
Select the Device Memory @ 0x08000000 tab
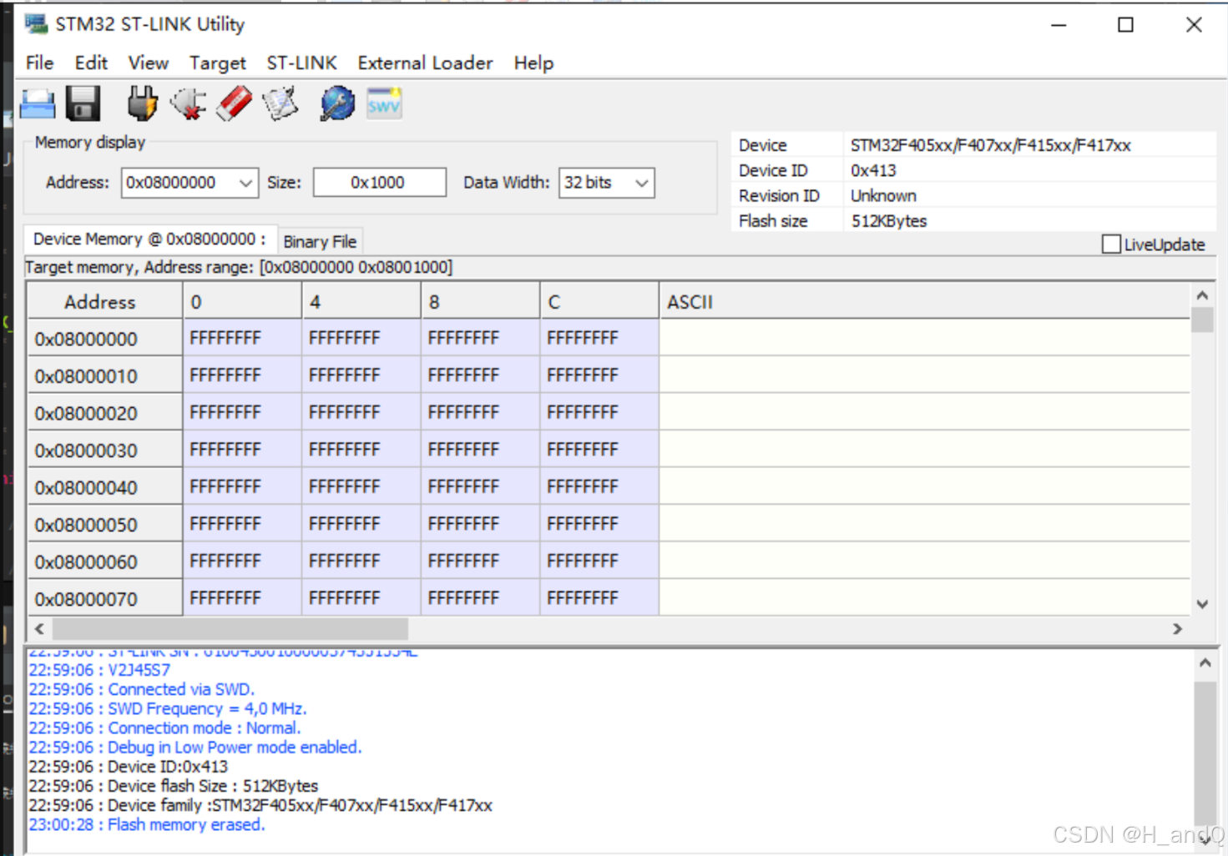pos(149,239)
